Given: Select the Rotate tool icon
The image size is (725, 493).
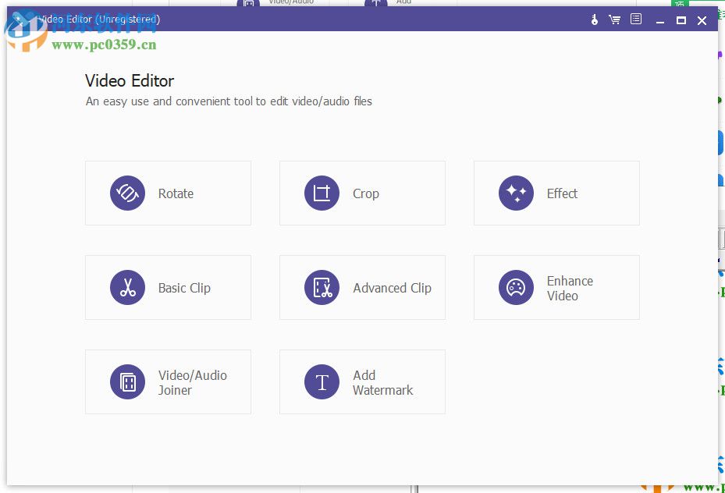Looking at the screenshot, I should point(127,193).
